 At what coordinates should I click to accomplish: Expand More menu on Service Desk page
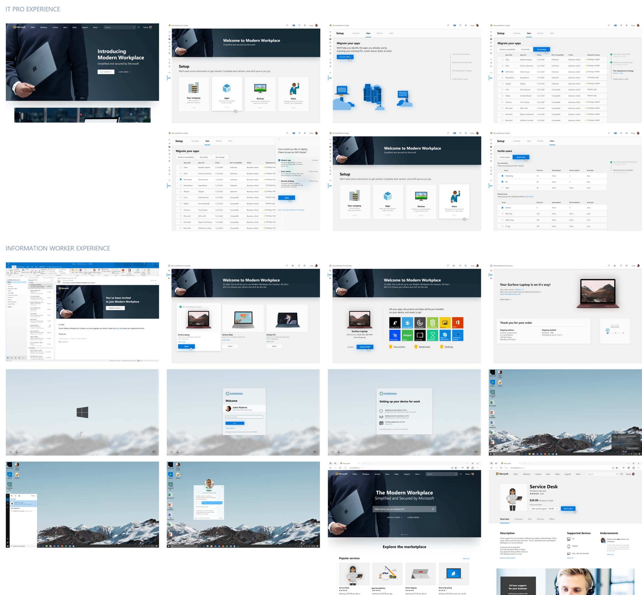(579, 474)
